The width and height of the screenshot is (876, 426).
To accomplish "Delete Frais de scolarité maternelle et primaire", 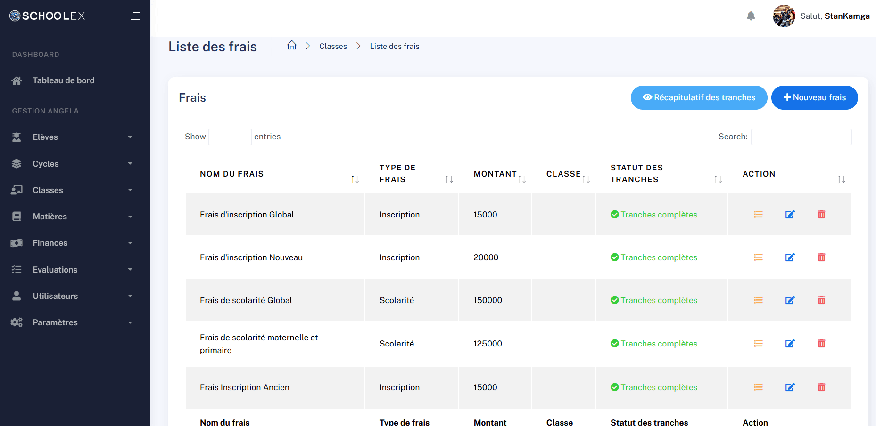I will point(821,344).
